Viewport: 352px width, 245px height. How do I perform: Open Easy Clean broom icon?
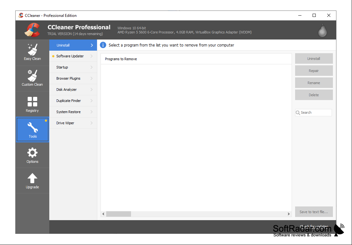(32, 49)
